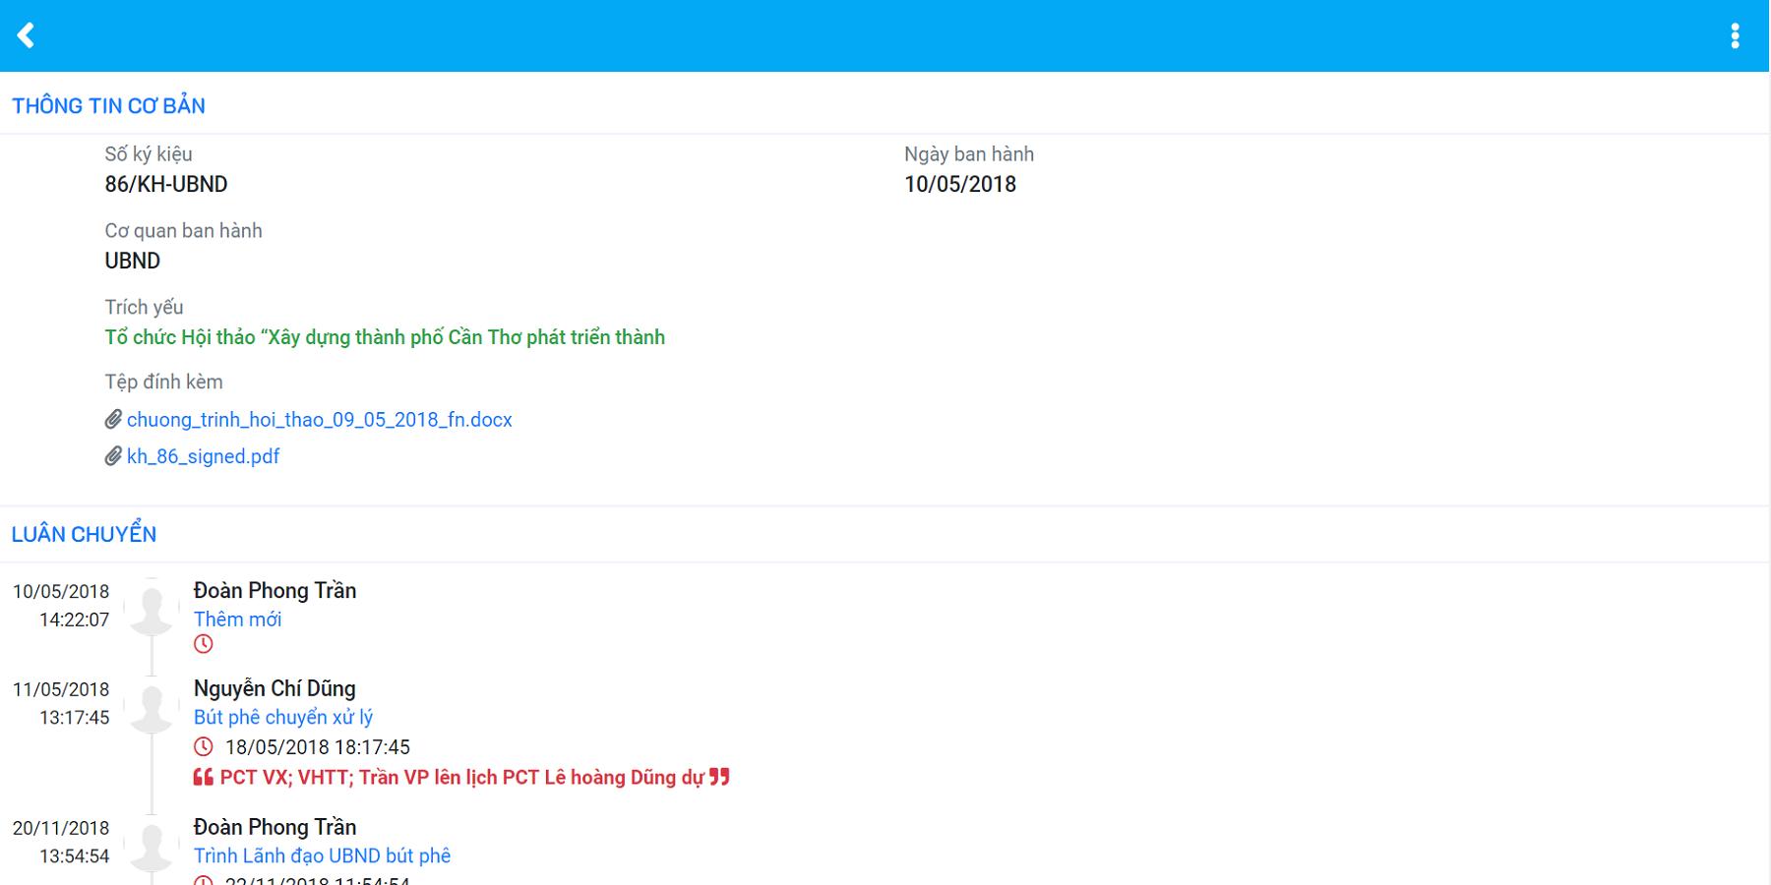
Task: Click name Đoàn Phong Trần in first entry
Action: tap(275, 590)
